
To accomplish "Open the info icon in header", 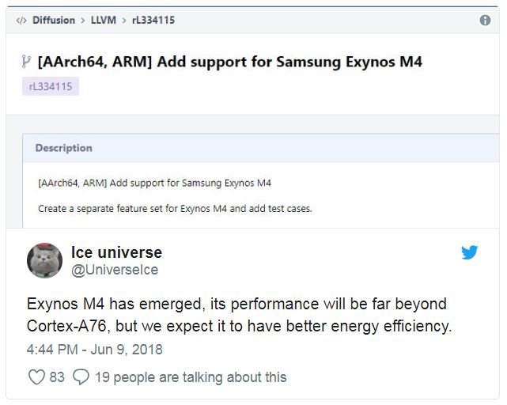I will point(485,21).
